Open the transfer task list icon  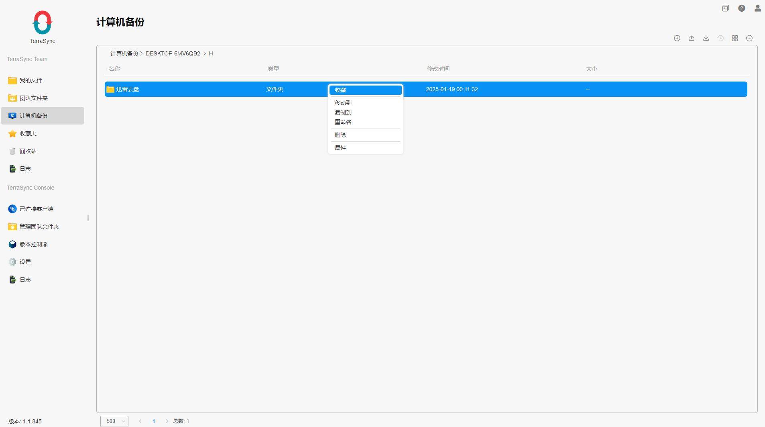[x=725, y=8]
